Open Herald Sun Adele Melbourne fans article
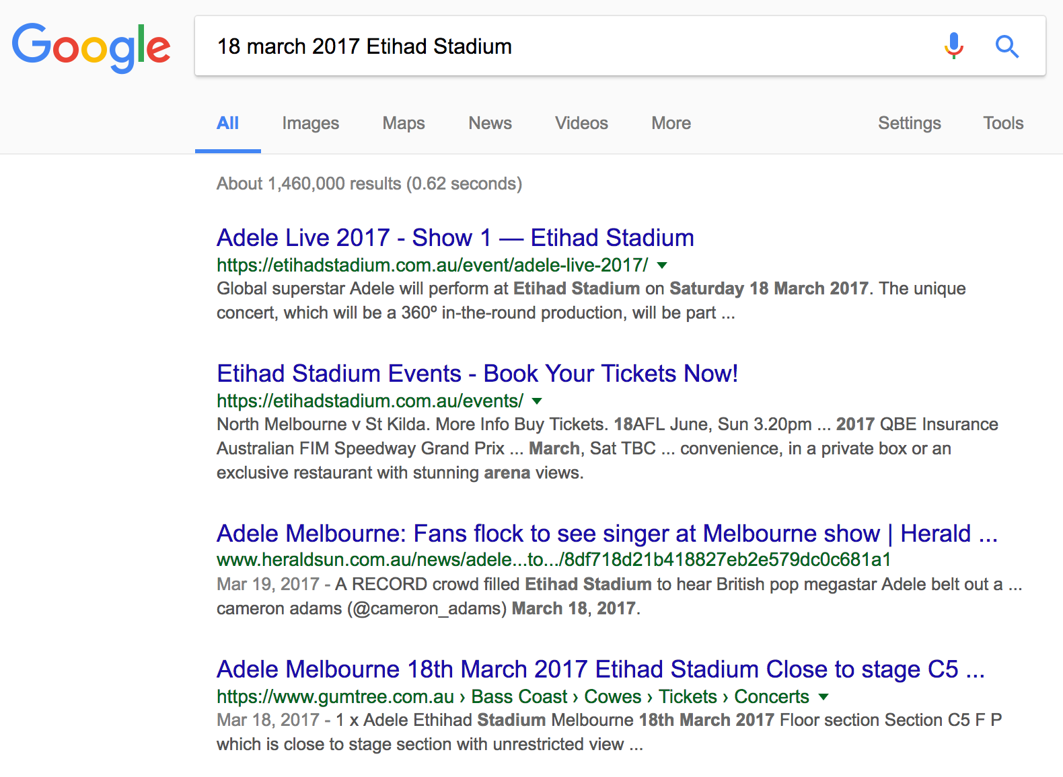 coord(607,534)
